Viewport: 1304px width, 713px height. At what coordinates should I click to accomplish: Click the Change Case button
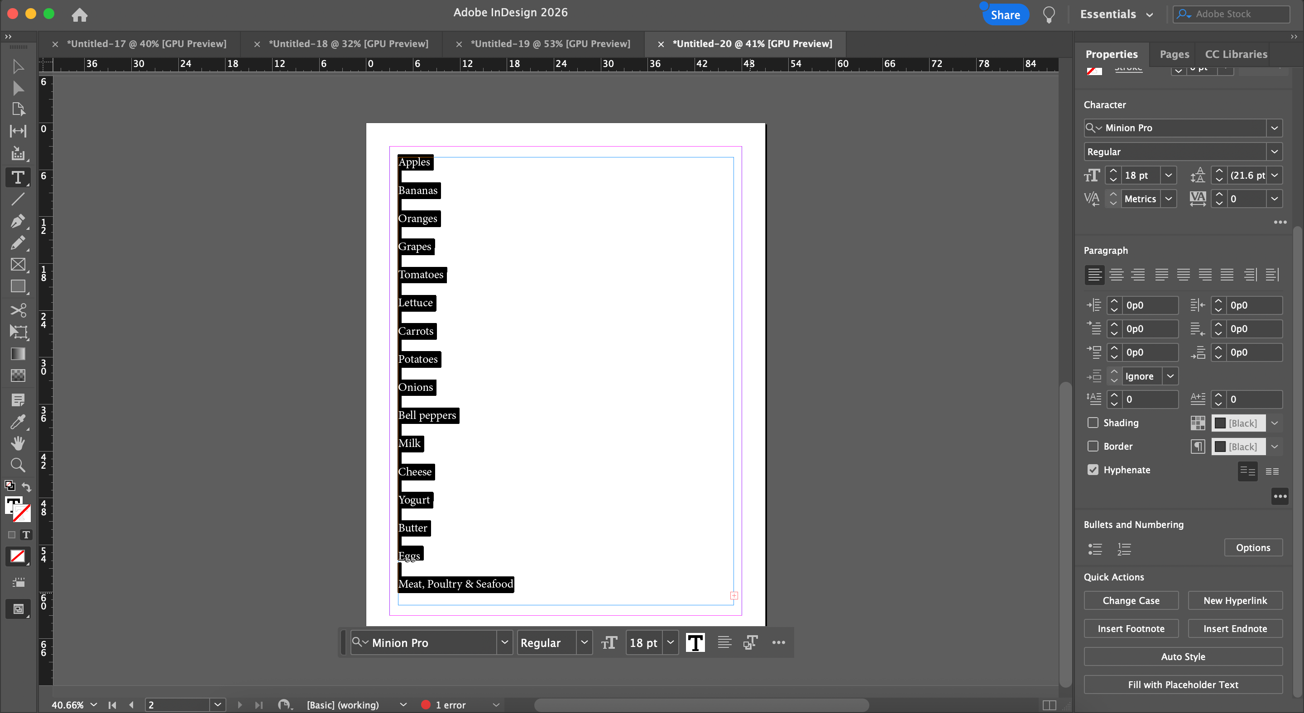tap(1131, 601)
